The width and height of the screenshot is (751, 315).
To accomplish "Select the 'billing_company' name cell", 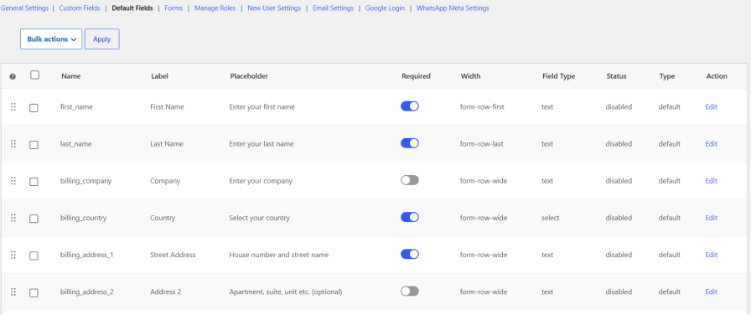I will [85, 181].
